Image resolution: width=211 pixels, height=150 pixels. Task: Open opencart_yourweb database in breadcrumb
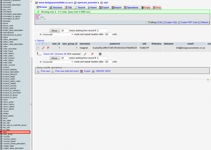(87, 3)
